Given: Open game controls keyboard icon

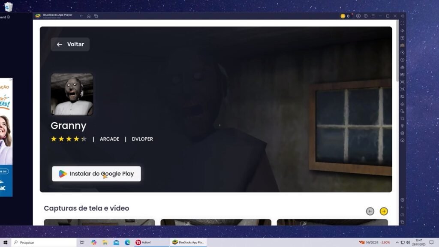Looking at the screenshot, I should coord(402,45).
